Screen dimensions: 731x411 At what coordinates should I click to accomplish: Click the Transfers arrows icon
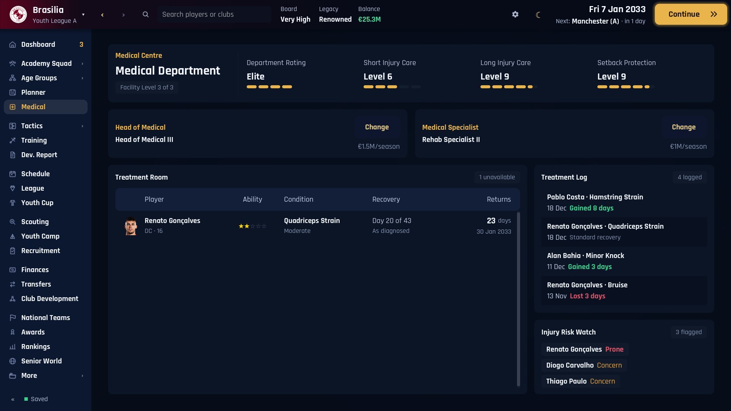pyautogui.click(x=13, y=284)
